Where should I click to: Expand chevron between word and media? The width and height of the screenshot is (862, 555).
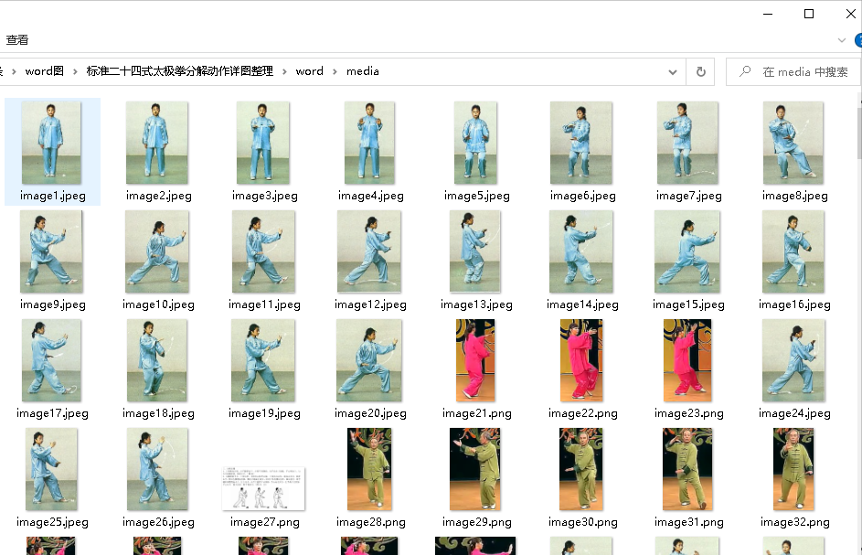335,71
